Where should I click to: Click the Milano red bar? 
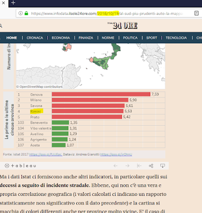point(90,100)
